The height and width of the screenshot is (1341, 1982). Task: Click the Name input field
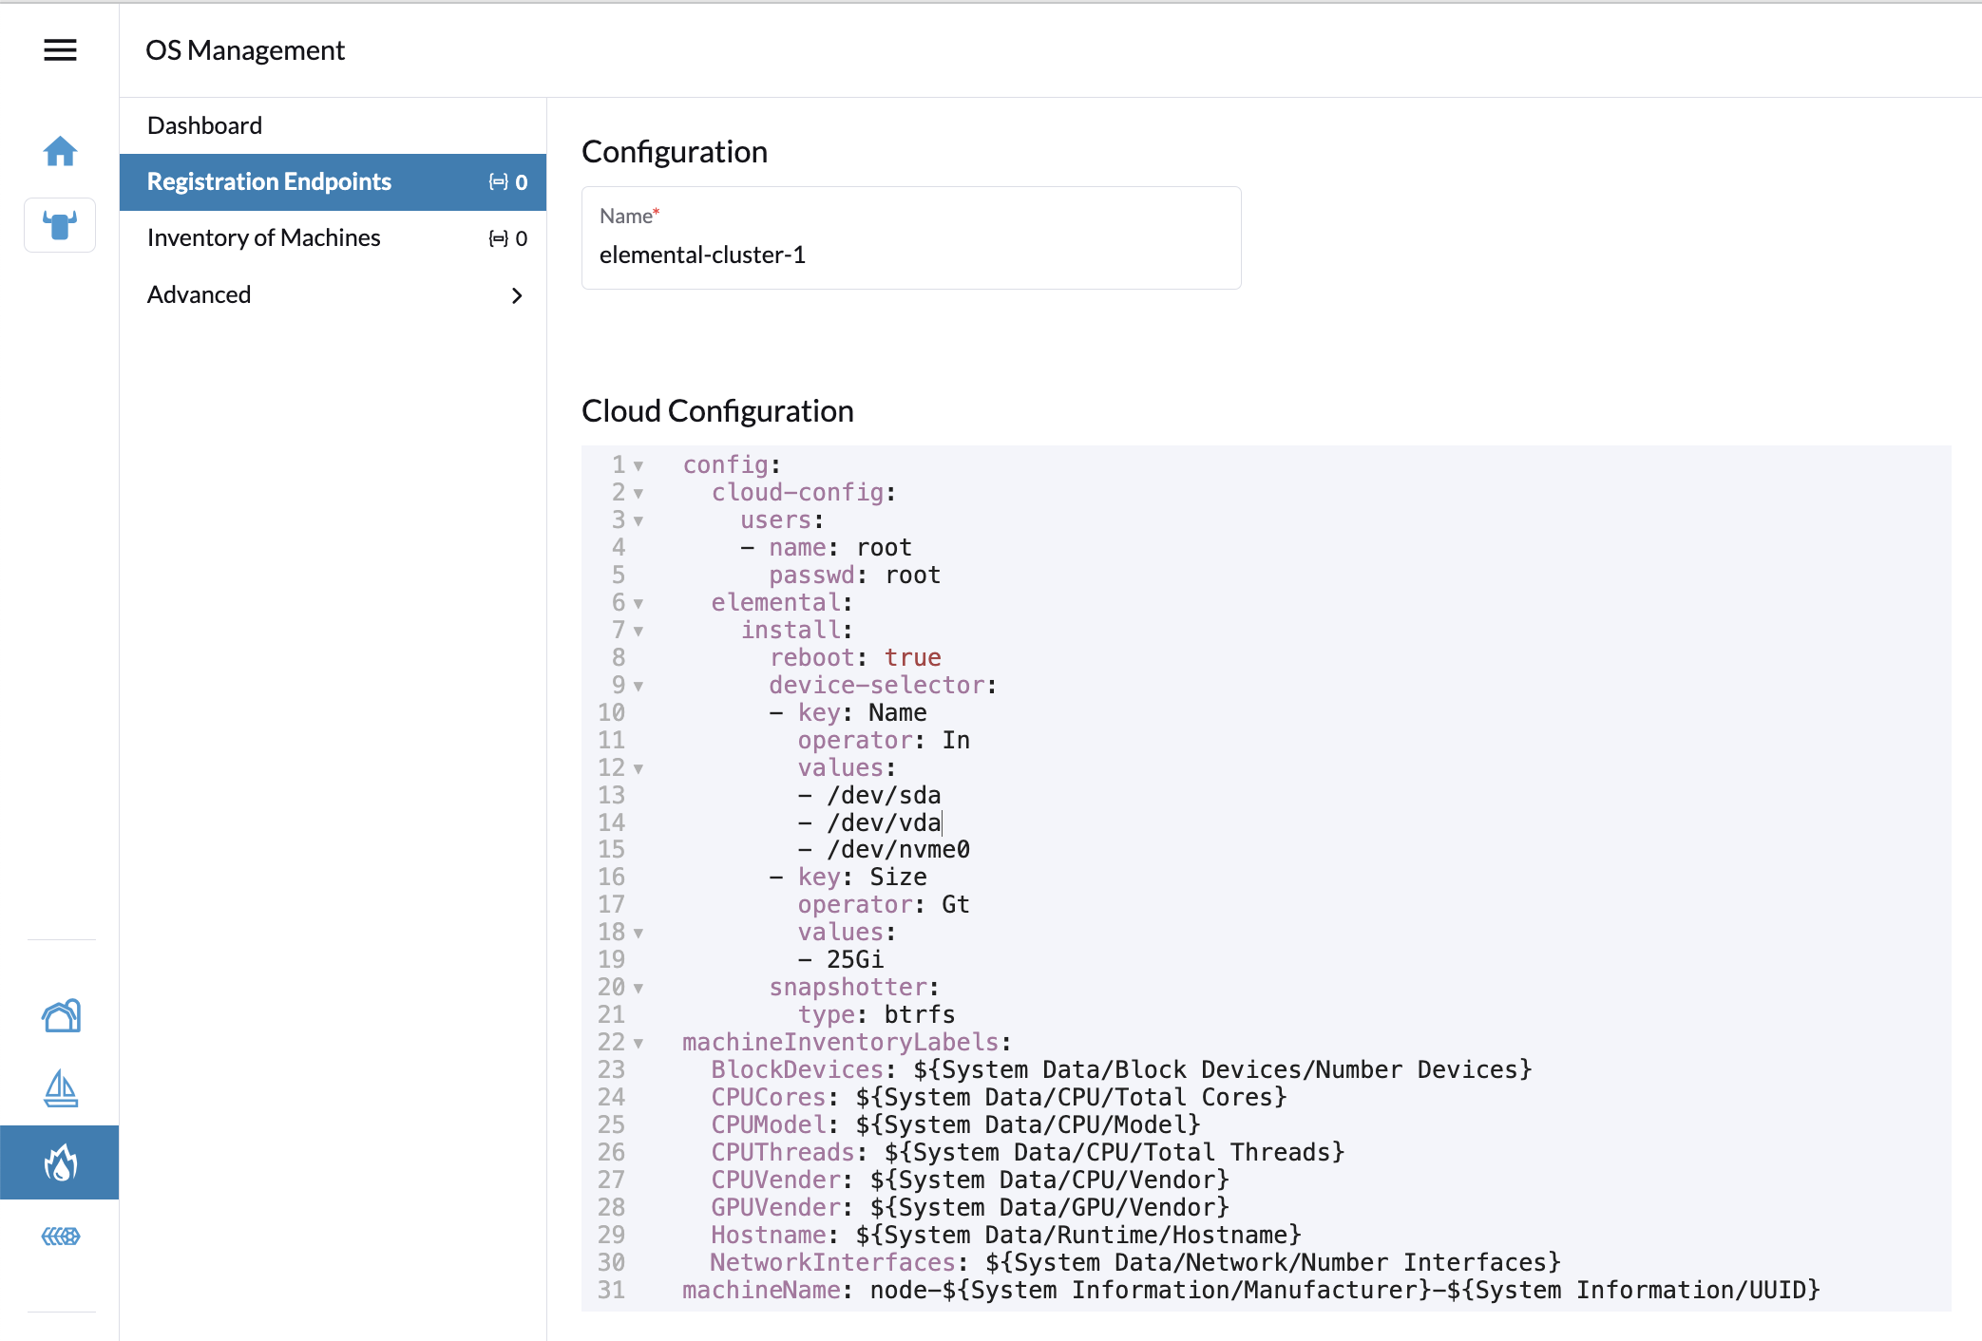[x=910, y=255]
